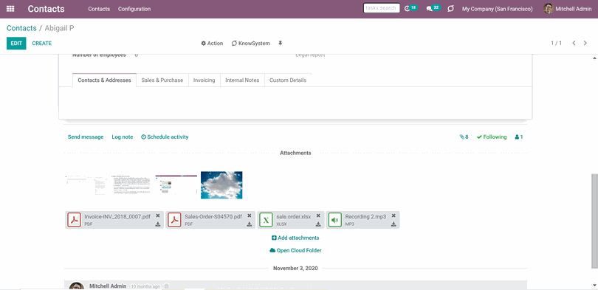The width and height of the screenshot is (598, 290).
Task: Switch to Sales & Purchase tab
Action: [162, 80]
